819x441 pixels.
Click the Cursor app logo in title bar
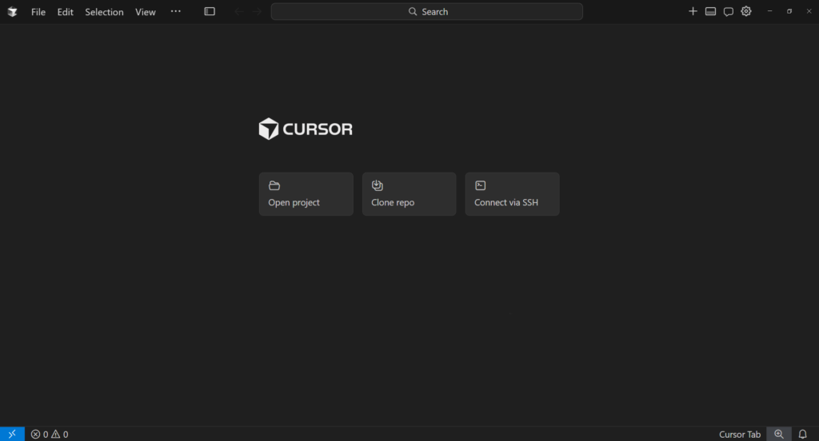coord(12,11)
